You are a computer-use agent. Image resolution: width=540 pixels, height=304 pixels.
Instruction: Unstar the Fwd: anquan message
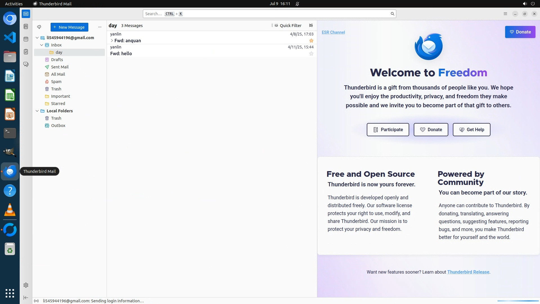pyautogui.click(x=311, y=41)
